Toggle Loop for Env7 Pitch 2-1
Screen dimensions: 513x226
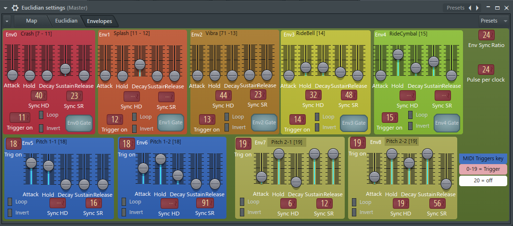click(x=242, y=202)
